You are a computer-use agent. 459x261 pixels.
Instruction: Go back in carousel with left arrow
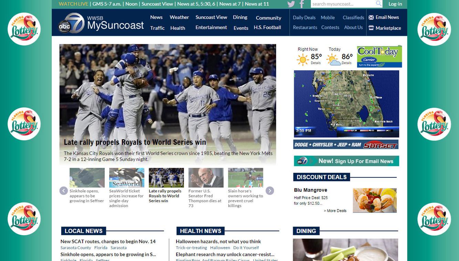pyautogui.click(x=64, y=190)
